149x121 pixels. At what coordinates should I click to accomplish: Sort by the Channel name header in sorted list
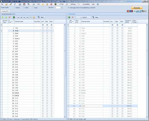(x=24, y=21)
